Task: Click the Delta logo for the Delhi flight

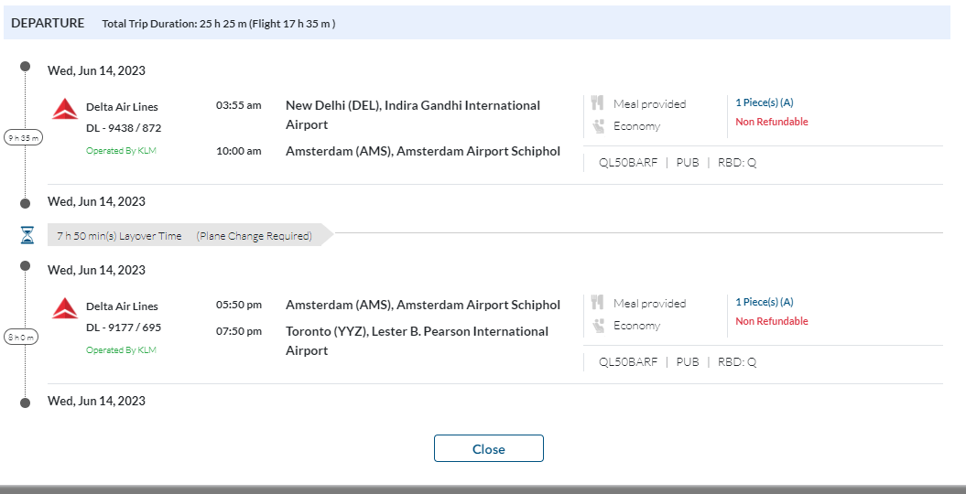Action: click(64, 109)
